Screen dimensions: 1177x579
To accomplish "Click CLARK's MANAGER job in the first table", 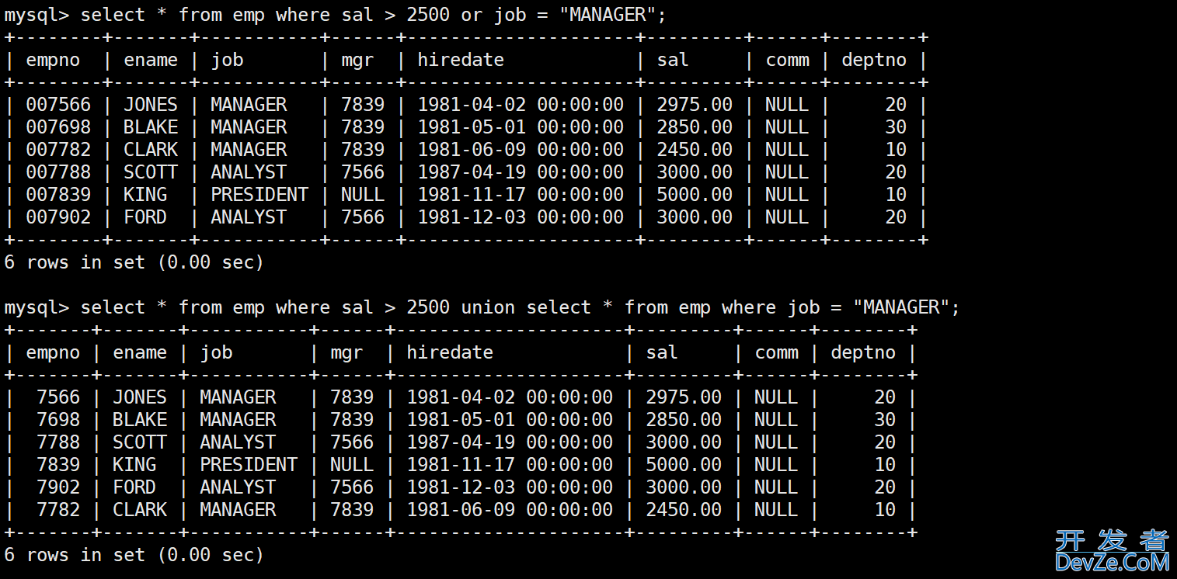I will pos(249,150).
